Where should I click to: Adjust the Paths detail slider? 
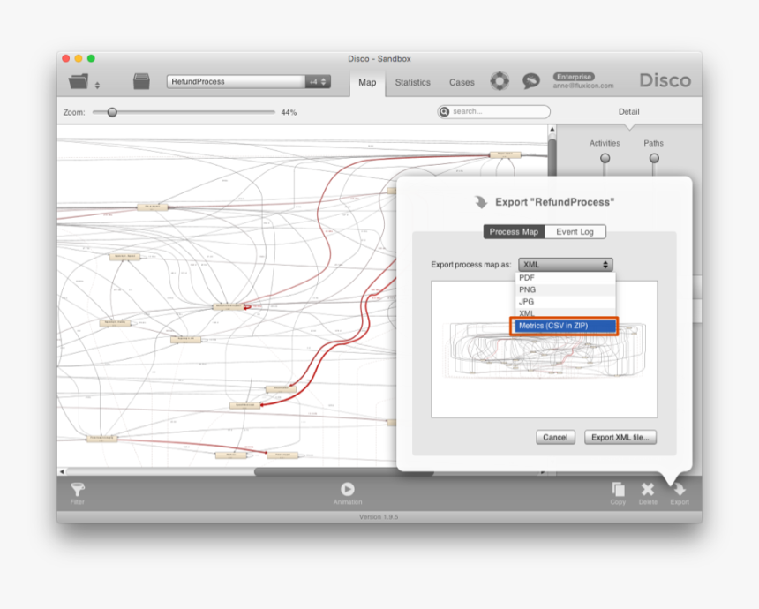tap(654, 158)
